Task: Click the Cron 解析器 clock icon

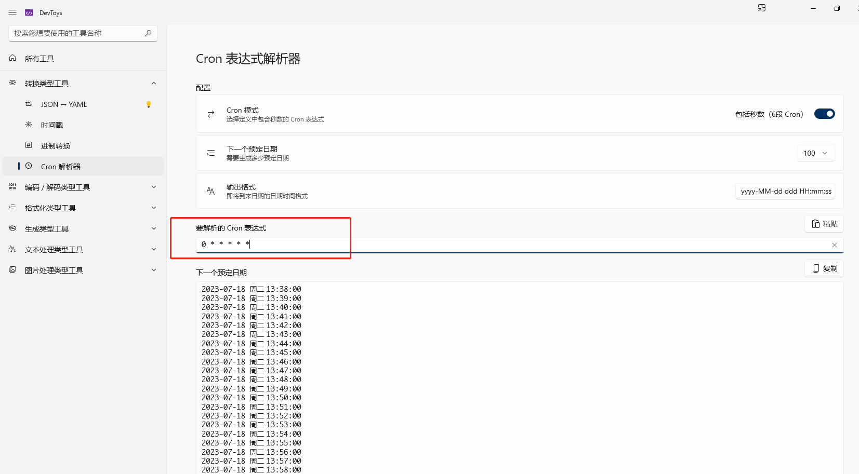Action: tap(29, 166)
